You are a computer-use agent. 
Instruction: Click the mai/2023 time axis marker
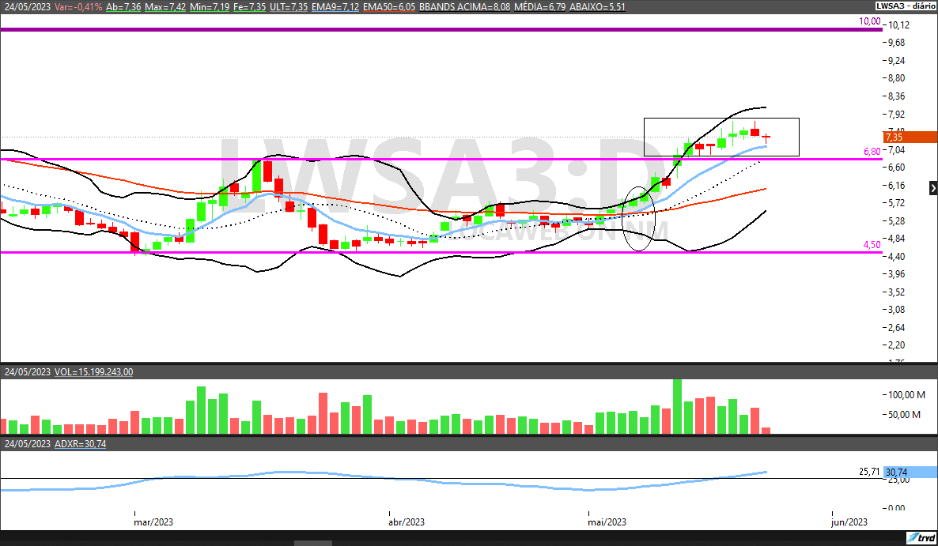click(607, 522)
